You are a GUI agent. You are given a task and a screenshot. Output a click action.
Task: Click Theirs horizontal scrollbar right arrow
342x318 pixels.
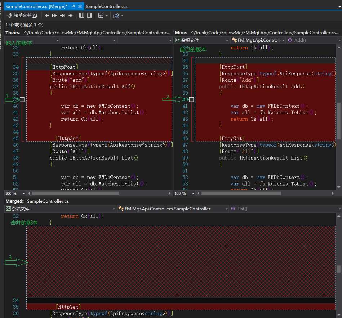[x=169, y=193]
